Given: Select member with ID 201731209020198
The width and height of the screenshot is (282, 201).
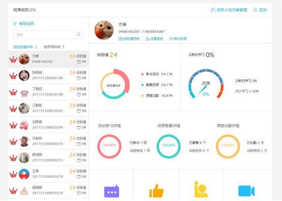Looking at the screenshot, I should [x=48, y=92].
